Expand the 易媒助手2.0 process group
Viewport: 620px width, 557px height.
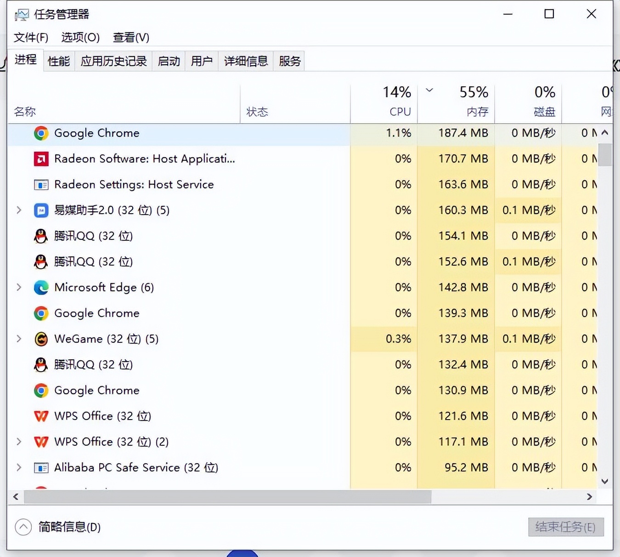(x=19, y=210)
